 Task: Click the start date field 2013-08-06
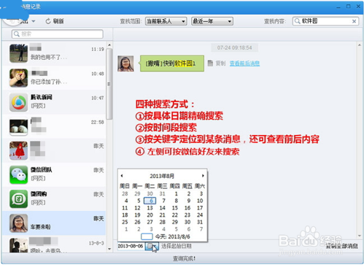(x=131, y=246)
